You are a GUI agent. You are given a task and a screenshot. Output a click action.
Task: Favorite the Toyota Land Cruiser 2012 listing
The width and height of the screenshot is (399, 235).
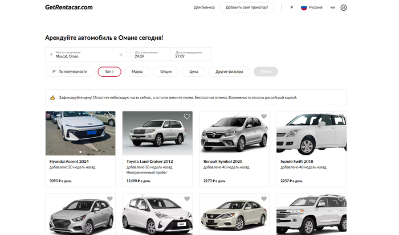click(x=186, y=117)
